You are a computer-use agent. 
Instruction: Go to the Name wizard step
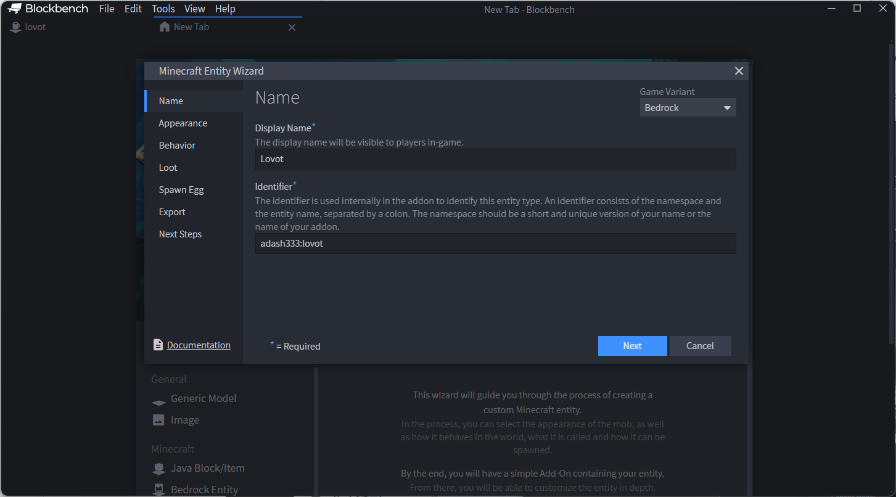[194, 101]
